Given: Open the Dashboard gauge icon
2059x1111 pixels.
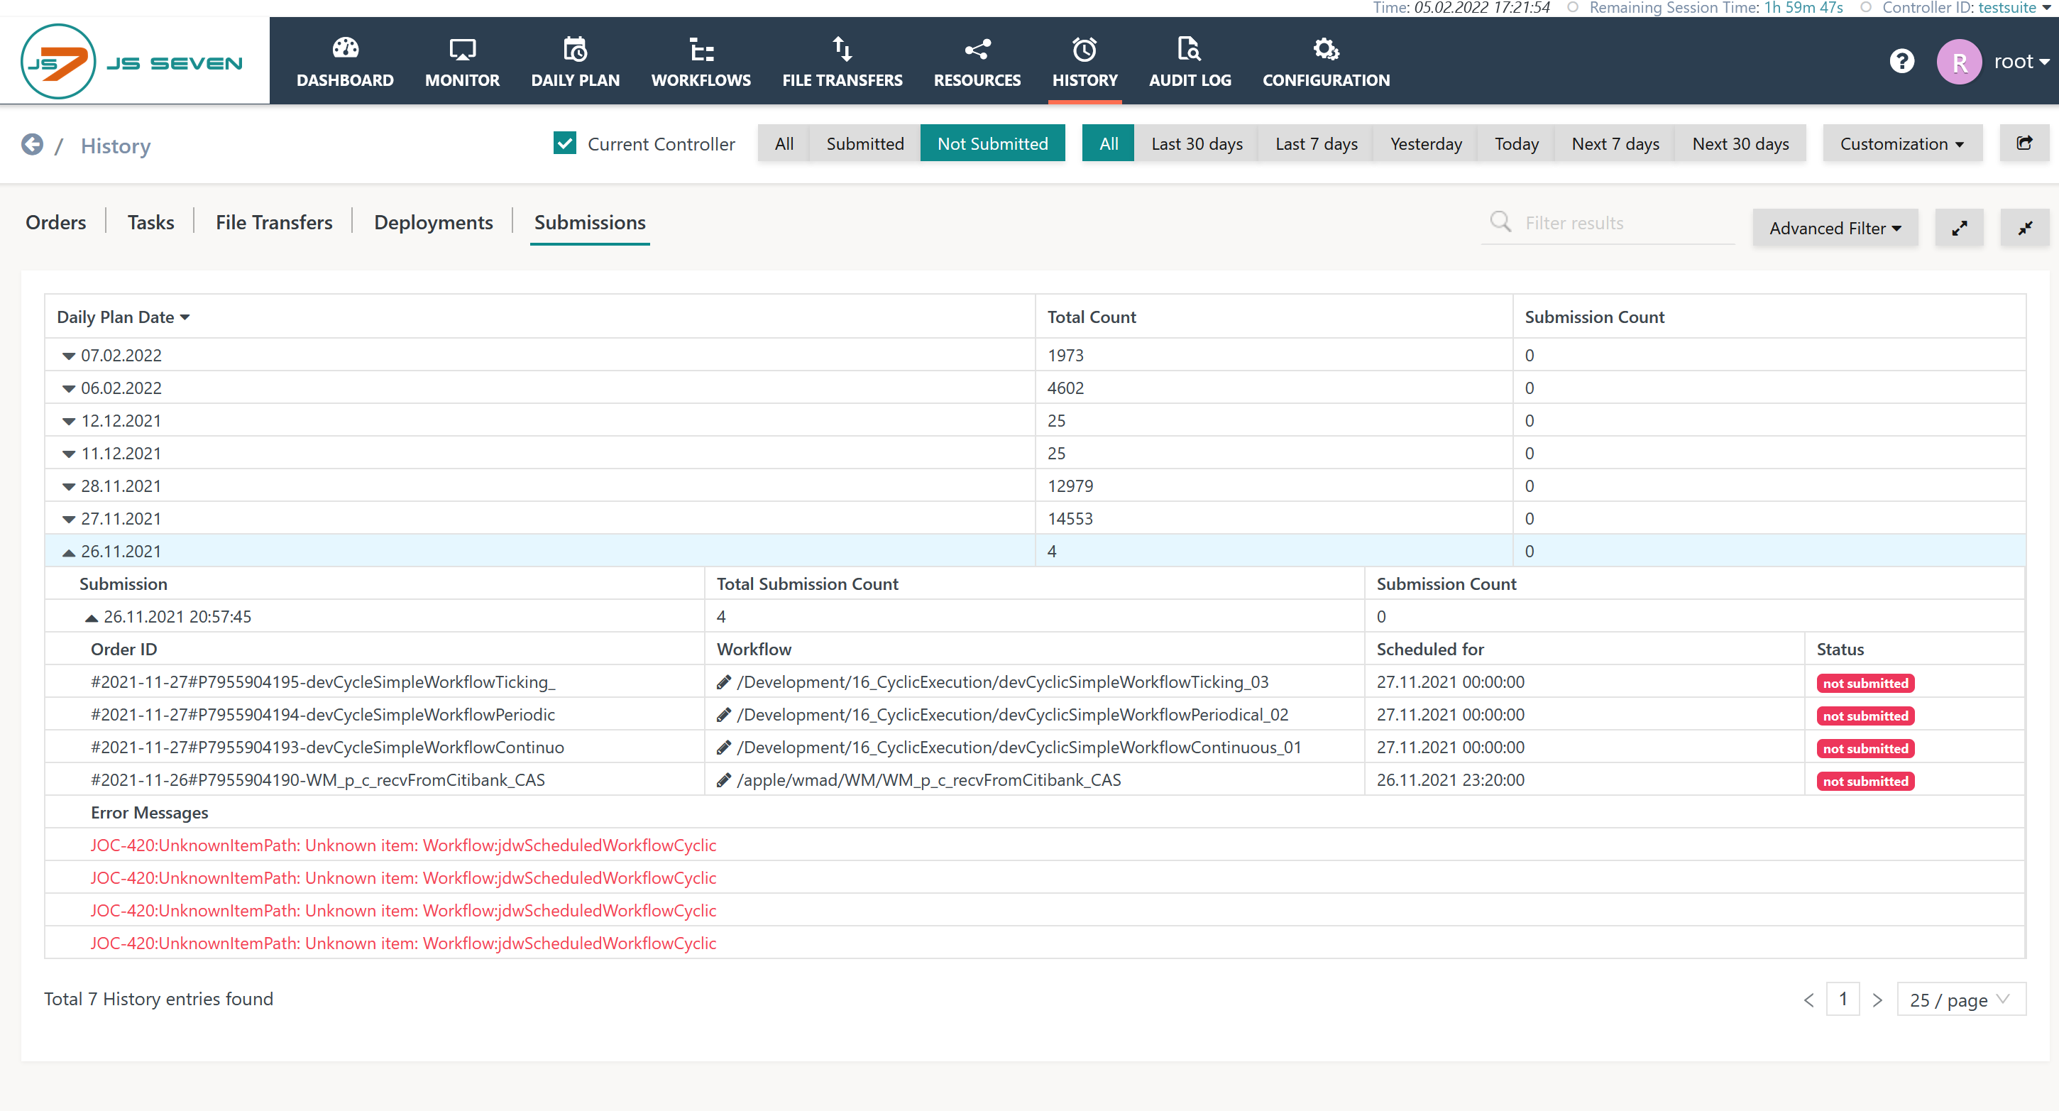Looking at the screenshot, I should pos(346,49).
